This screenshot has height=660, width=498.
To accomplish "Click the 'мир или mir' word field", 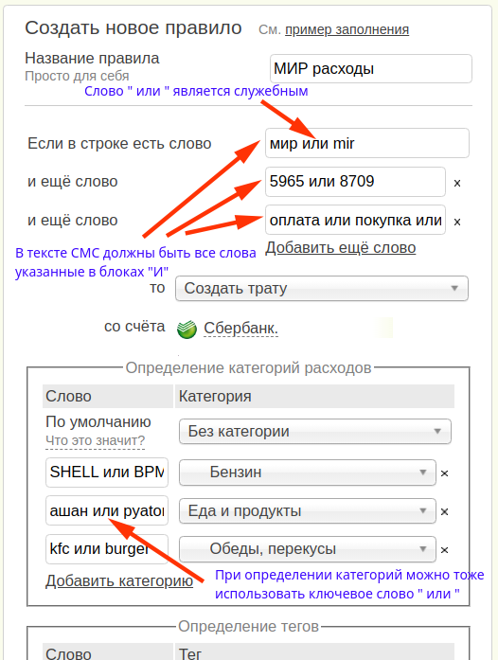I will coord(367,143).
